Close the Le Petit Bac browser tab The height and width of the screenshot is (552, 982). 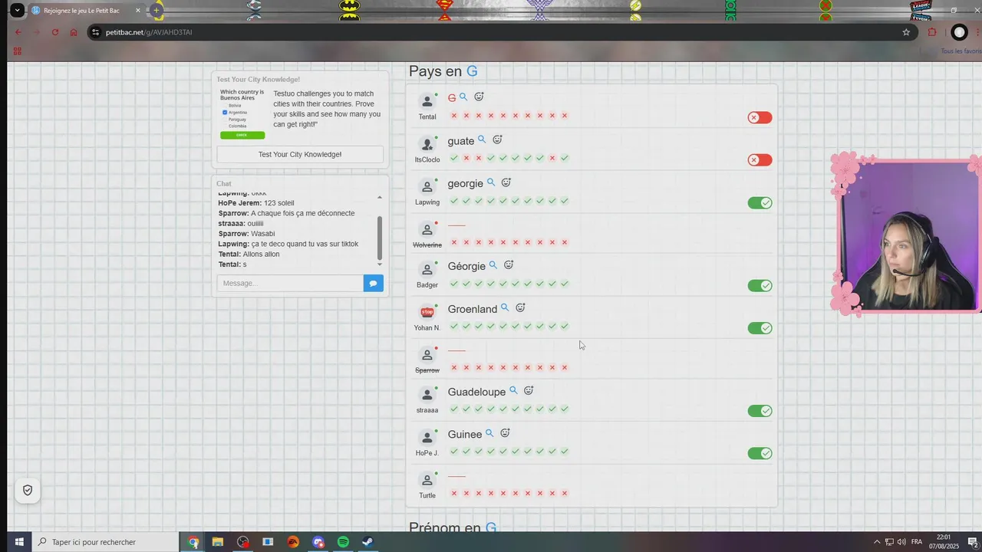point(137,11)
